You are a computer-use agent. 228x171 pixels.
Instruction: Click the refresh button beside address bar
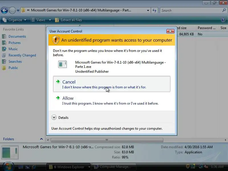(154, 11)
